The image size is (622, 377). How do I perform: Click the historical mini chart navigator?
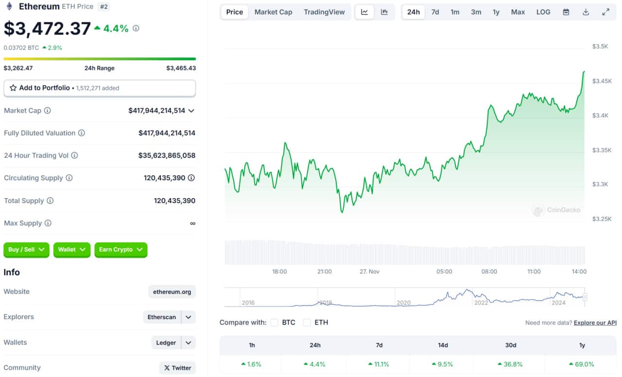(404, 297)
